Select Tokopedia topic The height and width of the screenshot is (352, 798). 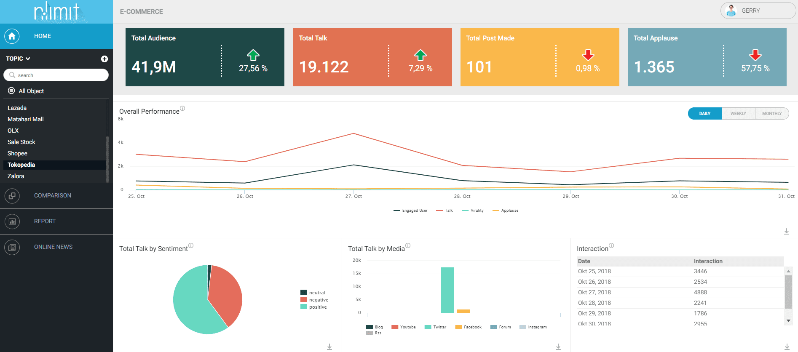[x=55, y=165]
